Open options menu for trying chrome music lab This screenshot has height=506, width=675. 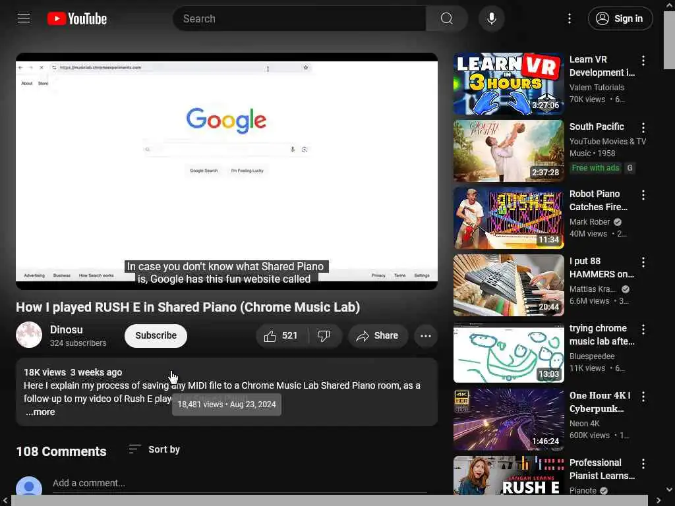[x=643, y=329]
